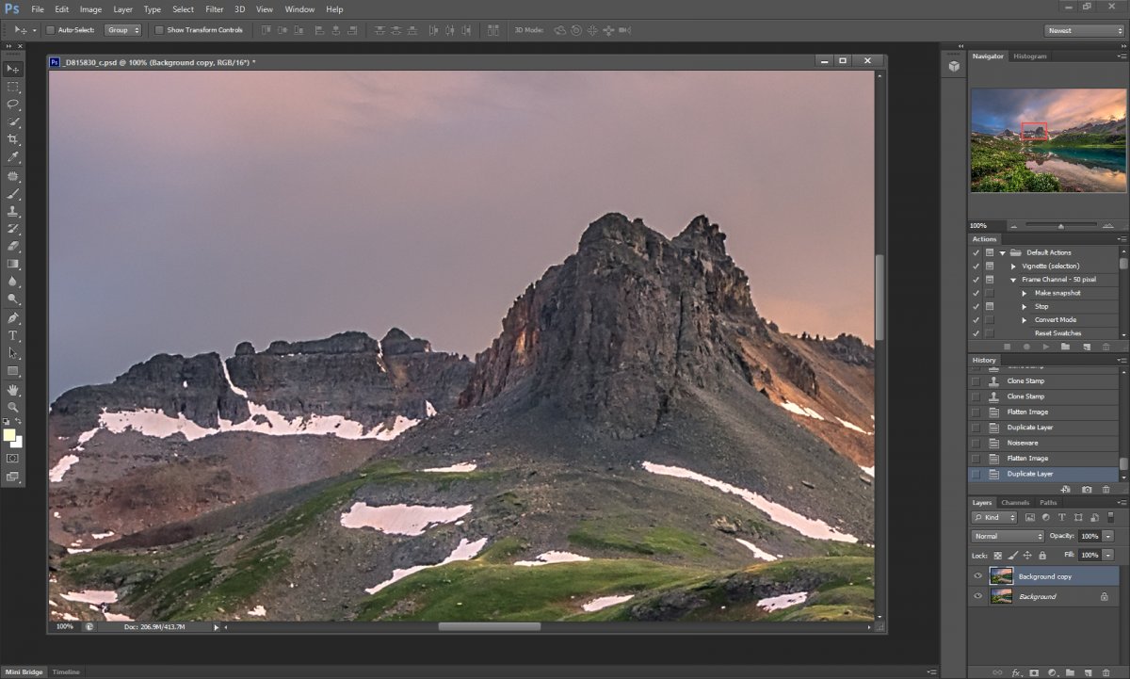This screenshot has width=1130, height=679.
Task: Select the Eraser tool
Action: [13, 246]
